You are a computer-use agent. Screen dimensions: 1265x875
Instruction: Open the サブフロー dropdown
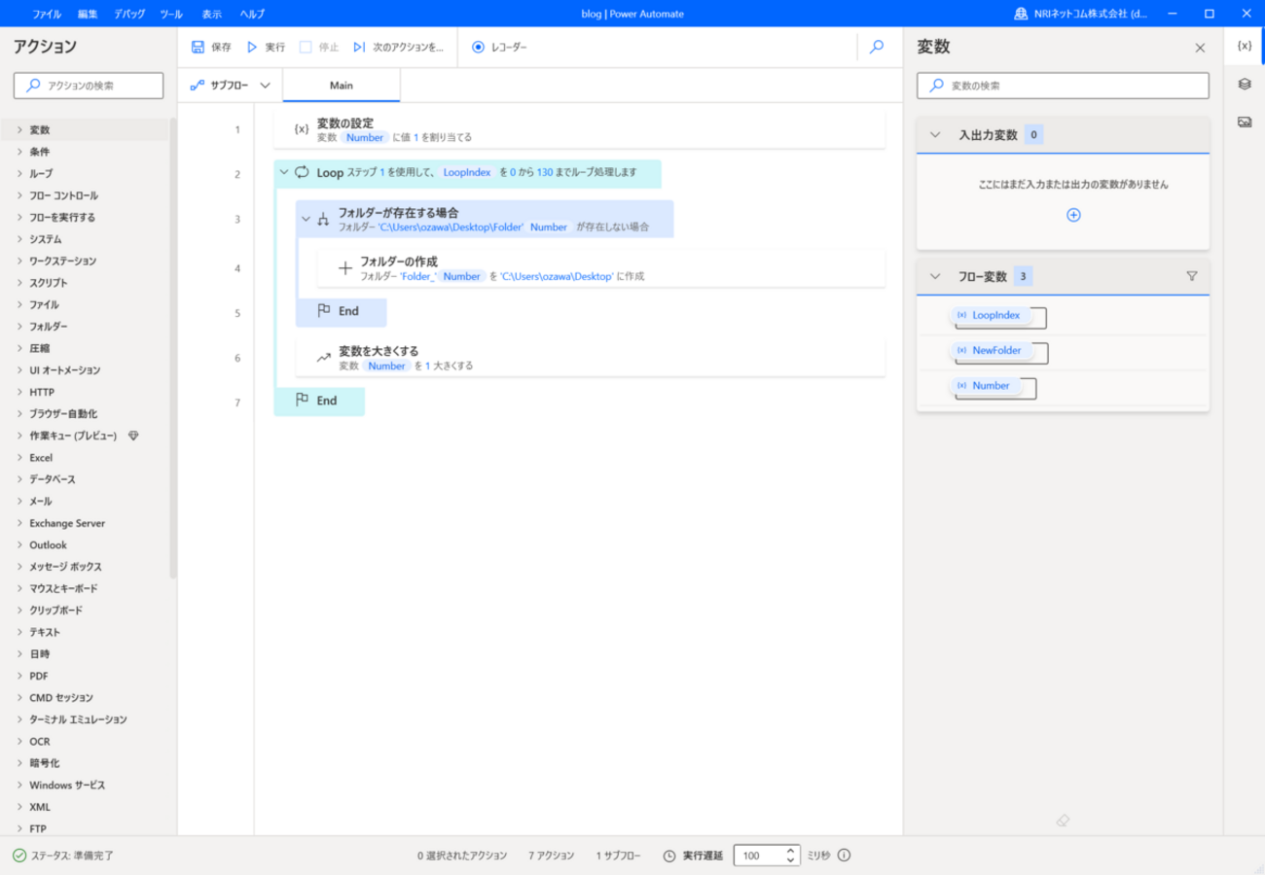point(231,86)
